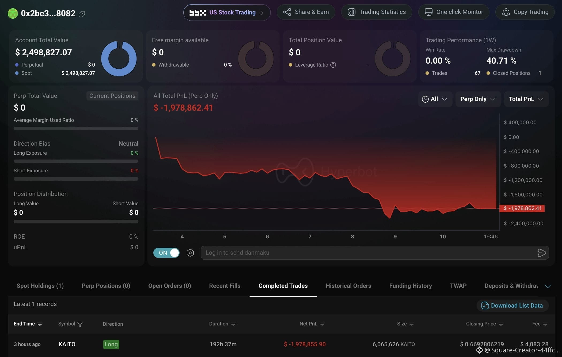Click the Short Exposure progress bar
This screenshot has height=357, width=562.
(76, 179)
